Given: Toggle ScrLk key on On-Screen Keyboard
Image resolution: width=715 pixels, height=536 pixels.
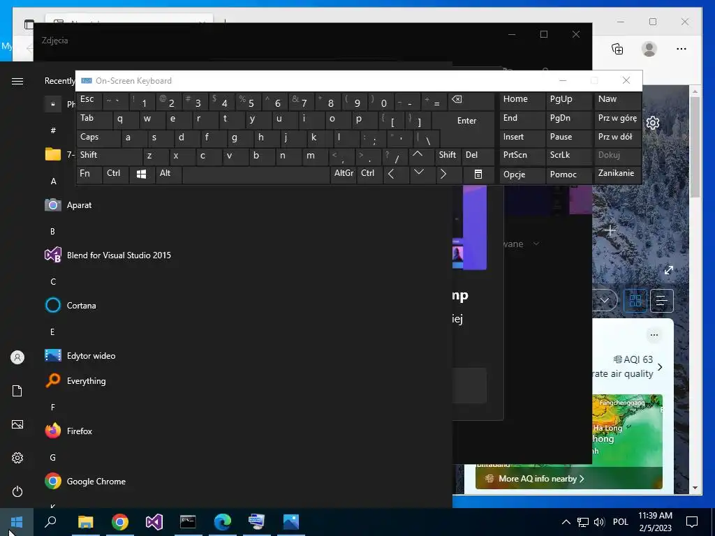Looking at the screenshot, I should tap(568, 156).
